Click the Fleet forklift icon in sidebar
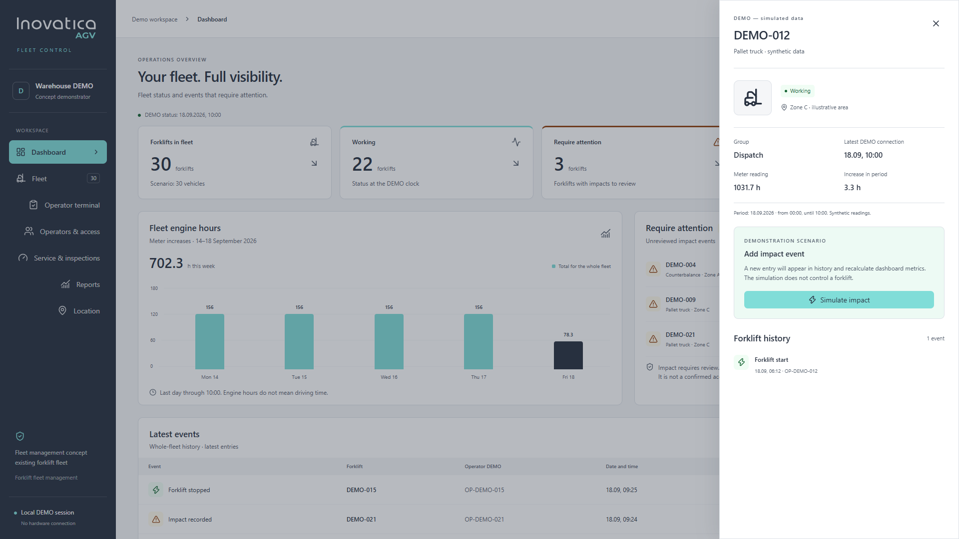The height and width of the screenshot is (539, 959). [20, 179]
